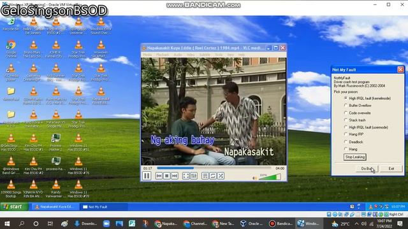The width and height of the screenshot is (408, 229).
Task: Seek on the VLC playback progress bar
Action: point(214,168)
